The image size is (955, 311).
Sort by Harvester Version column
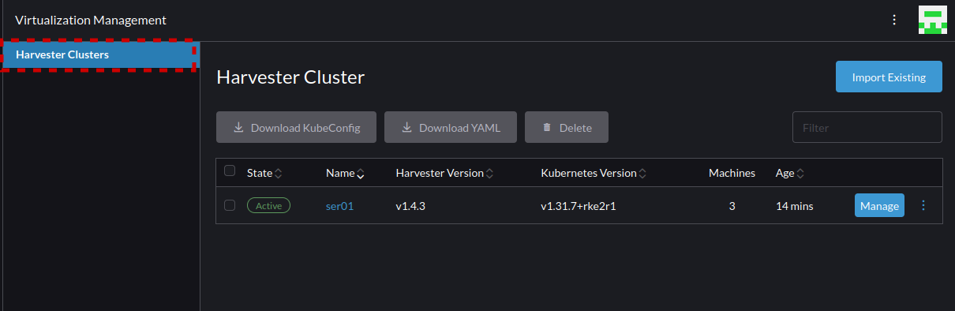444,173
